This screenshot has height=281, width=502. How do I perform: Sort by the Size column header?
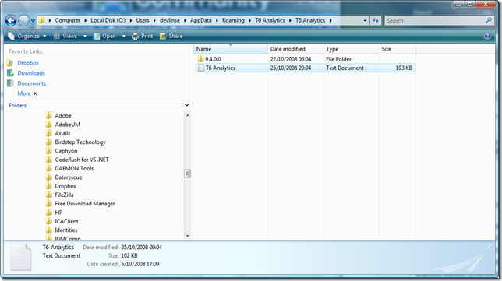point(397,49)
